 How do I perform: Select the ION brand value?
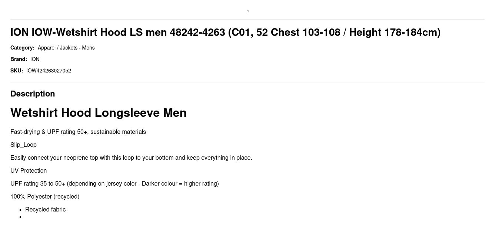tap(35, 59)
